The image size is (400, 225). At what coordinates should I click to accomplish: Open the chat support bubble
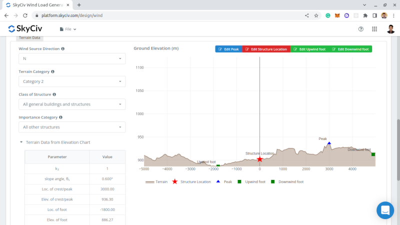[385, 210]
